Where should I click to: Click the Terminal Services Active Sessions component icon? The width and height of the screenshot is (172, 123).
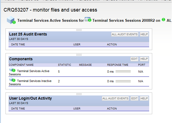(x=12, y=70)
